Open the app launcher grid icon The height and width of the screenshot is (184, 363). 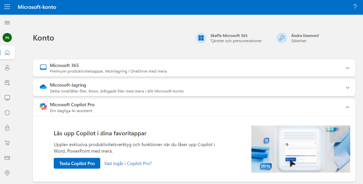pyautogui.click(x=7, y=7)
